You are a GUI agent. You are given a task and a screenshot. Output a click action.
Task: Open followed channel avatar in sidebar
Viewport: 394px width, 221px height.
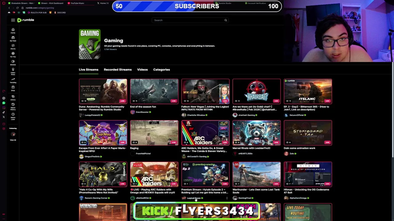click(13, 134)
